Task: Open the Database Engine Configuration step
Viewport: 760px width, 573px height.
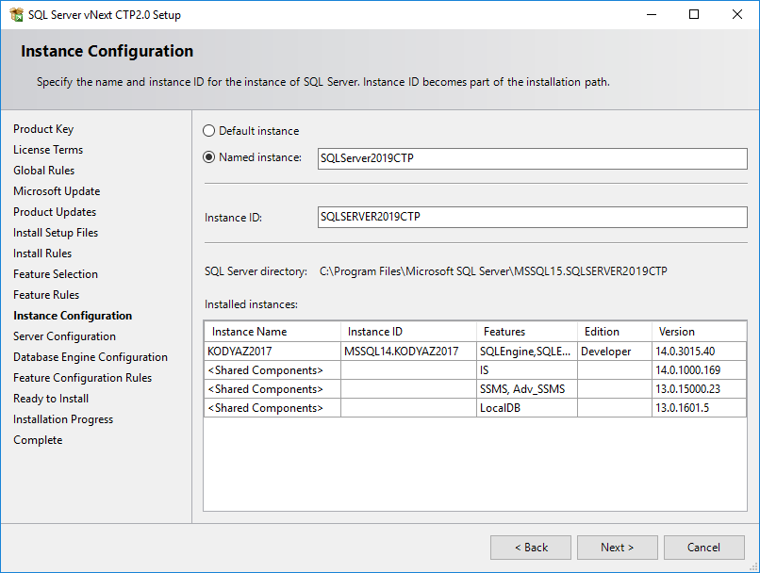Action: point(91,357)
